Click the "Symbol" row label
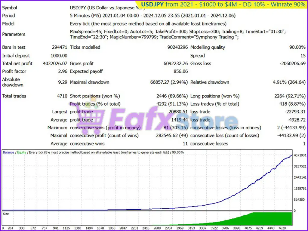Viewport: 308px width, 231px height. tap(10, 8)
